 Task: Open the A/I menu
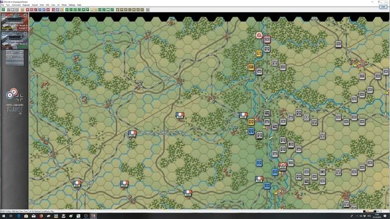pos(58,5)
